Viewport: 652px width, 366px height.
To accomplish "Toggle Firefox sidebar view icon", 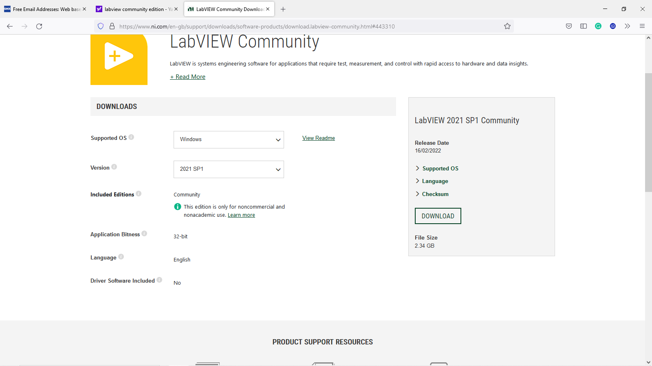I will tap(584, 26).
